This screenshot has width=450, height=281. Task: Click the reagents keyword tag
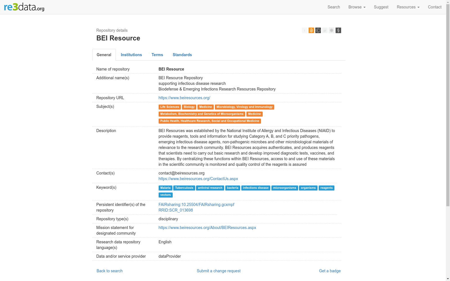click(x=327, y=188)
